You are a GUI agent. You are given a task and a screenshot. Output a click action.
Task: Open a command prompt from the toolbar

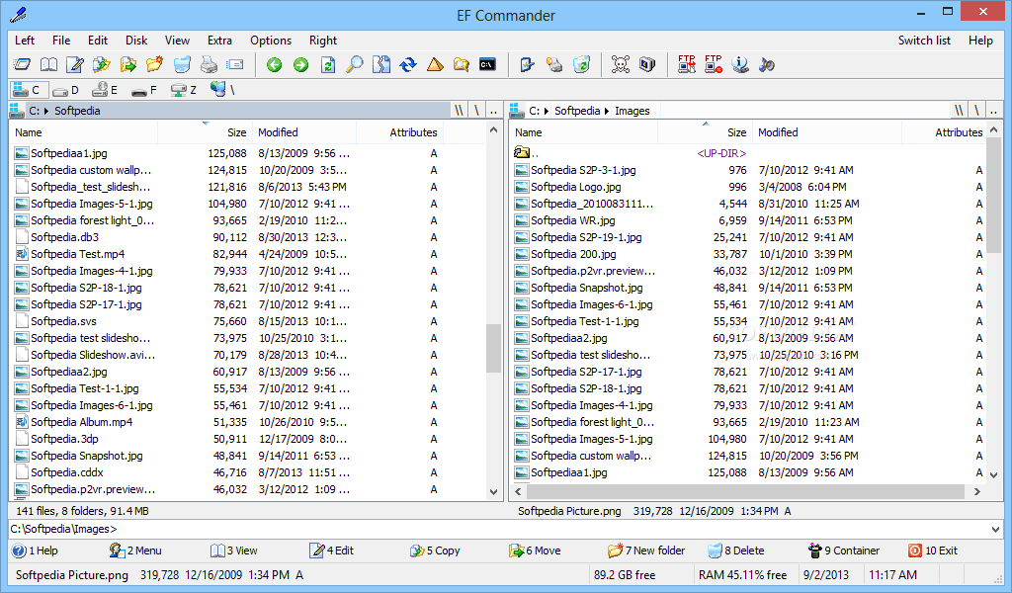coord(485,64)
